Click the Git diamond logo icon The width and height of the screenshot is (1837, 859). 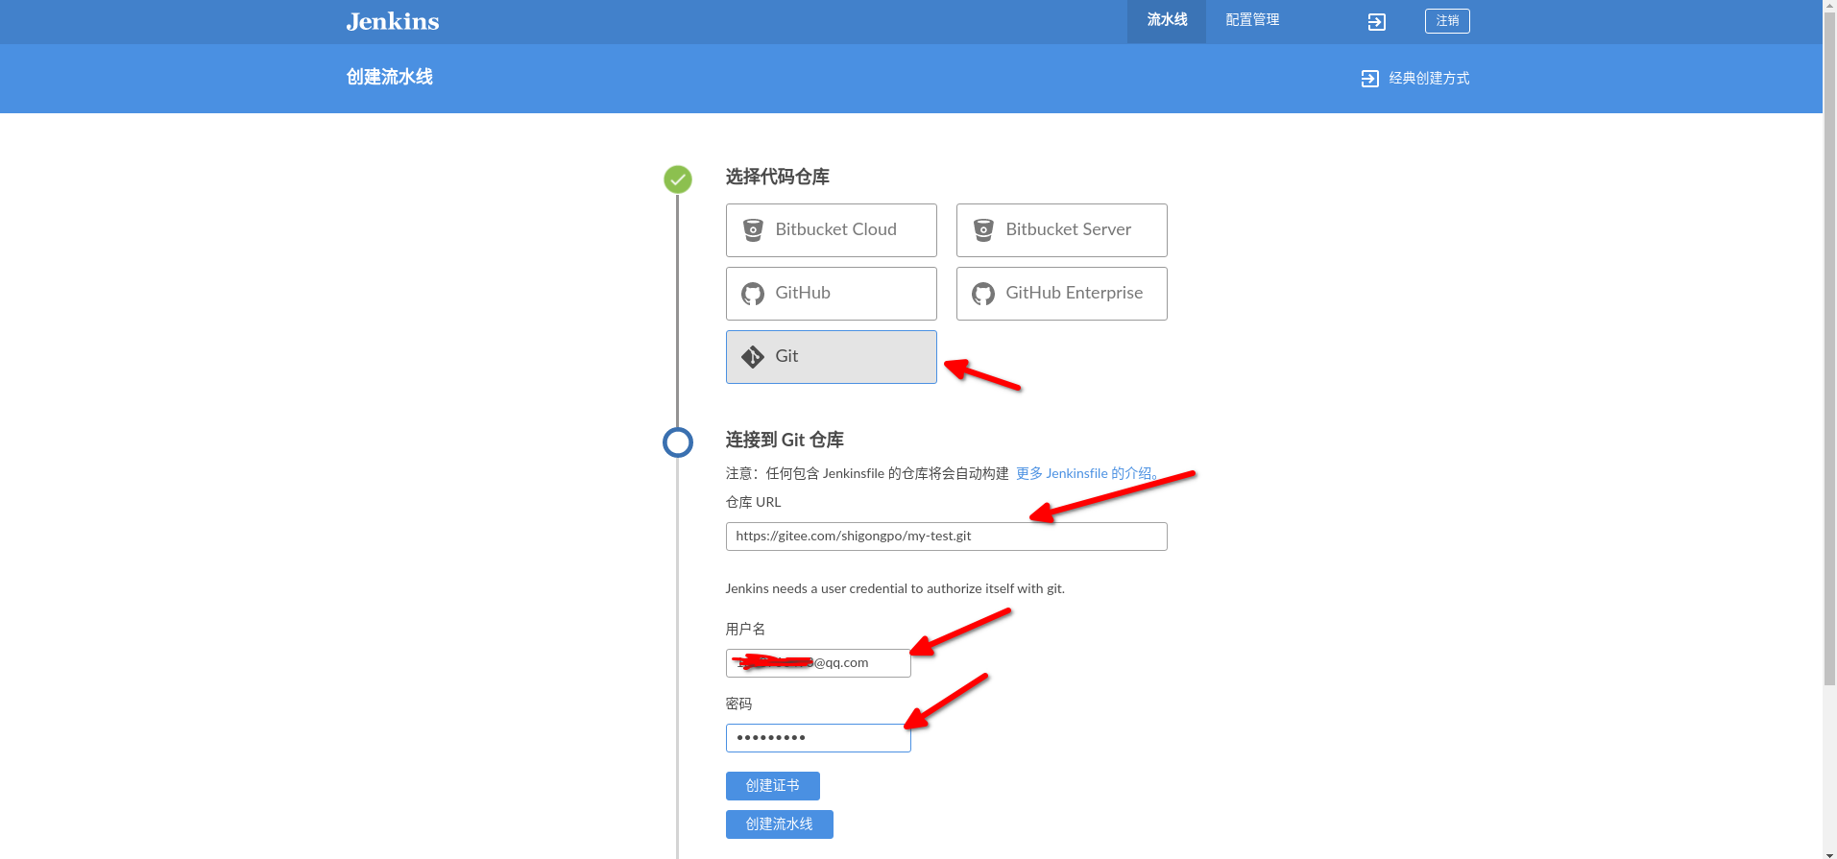point(753,357)
